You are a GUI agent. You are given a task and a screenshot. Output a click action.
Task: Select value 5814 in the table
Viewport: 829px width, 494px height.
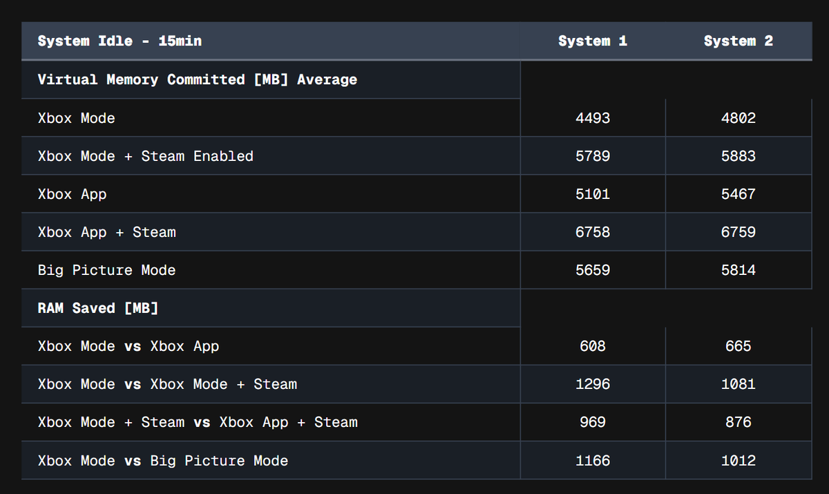[739, 270]
